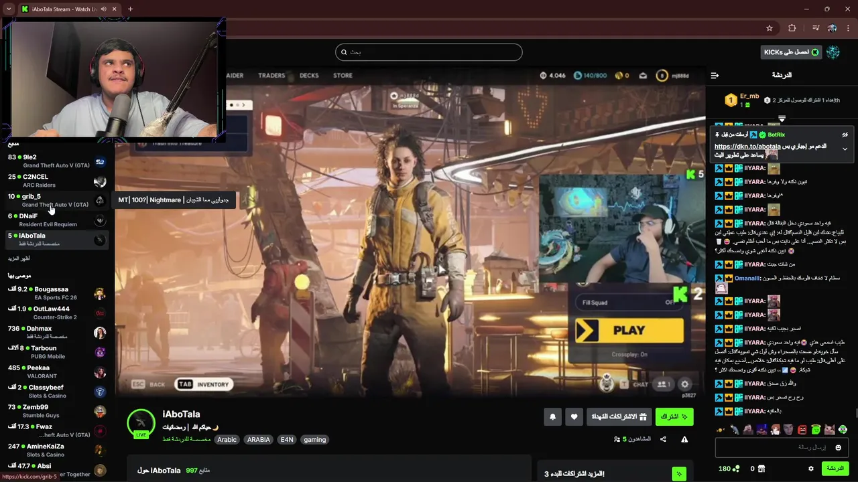Expand the sidebar with أظهر المزيد show more

pyautogui.click(x=19, y=258)
